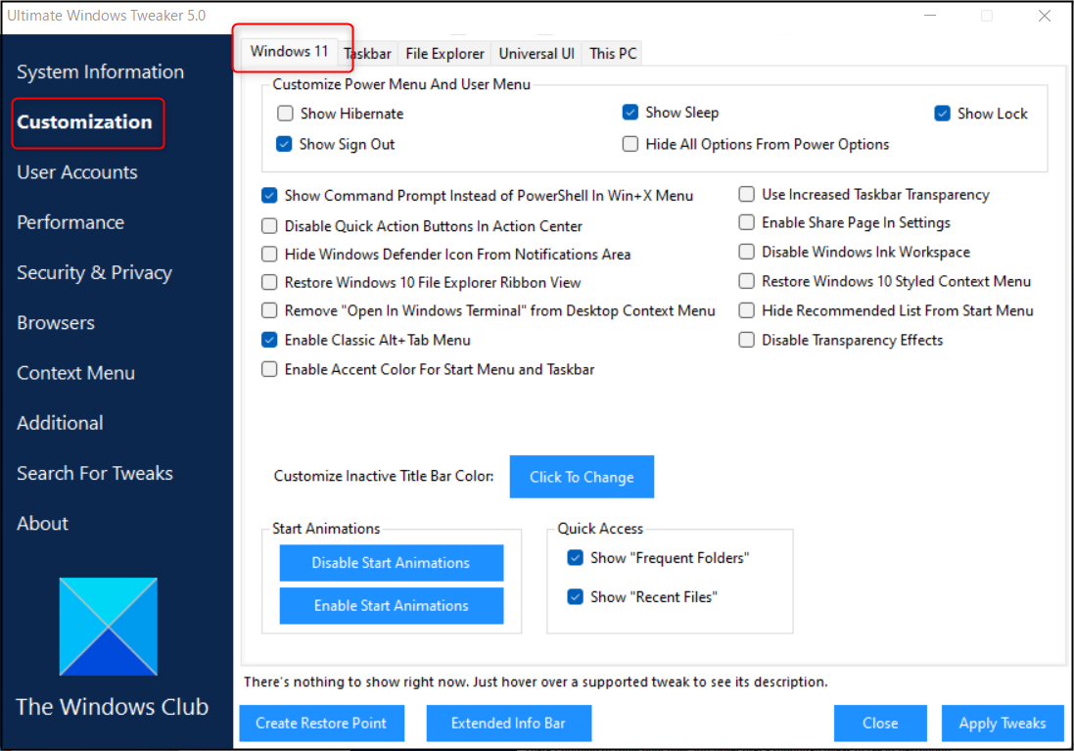Enable the Show Hibernate checkbox
The height and width of the screenshot is (751, 1074).
pos(285,113)
